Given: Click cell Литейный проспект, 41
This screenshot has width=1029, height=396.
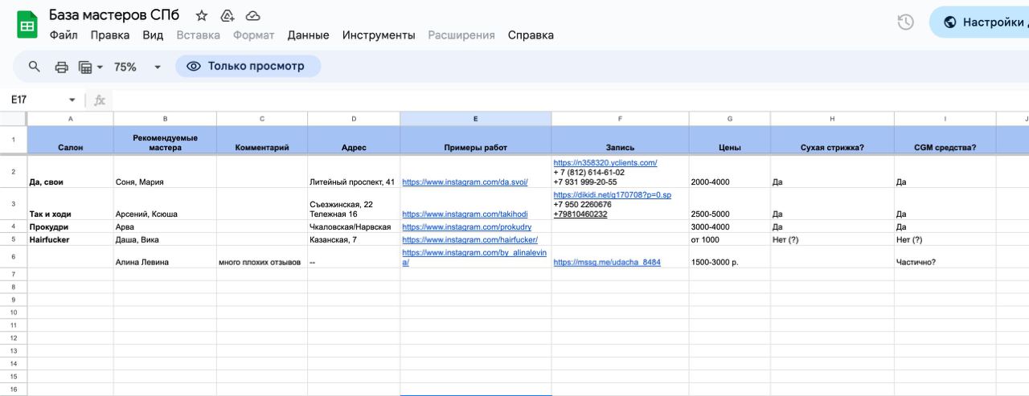Looking at the screenshot, I should point(354,172).
